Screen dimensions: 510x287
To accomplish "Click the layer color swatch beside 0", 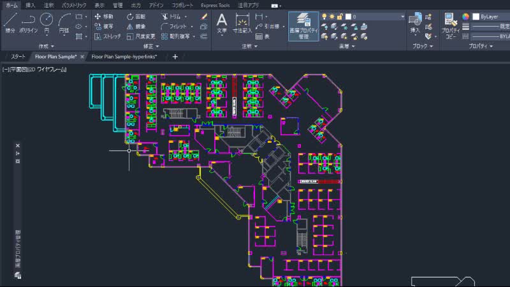I will [348, 17].
